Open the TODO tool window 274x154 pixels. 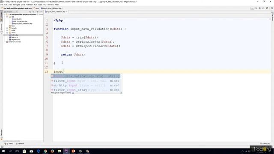[9, 144]
